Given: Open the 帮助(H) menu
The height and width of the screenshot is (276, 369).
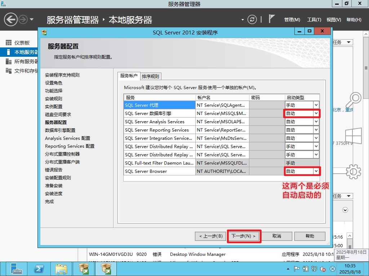Looking at the screenshot, I should tap(354, 20).
